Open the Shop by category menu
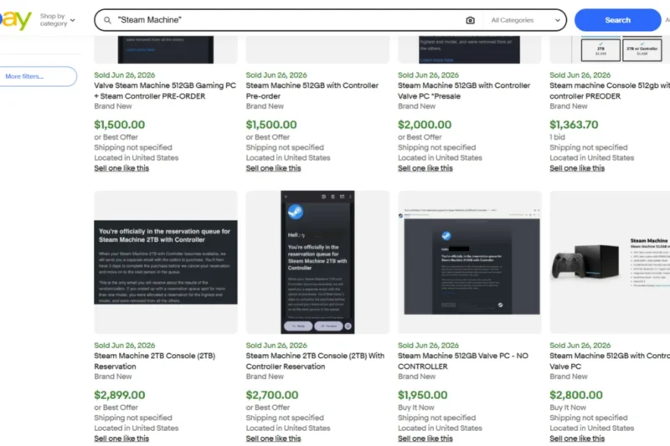Screen dimensions: 670x446 pyautogui.click(x=57, y=19)
